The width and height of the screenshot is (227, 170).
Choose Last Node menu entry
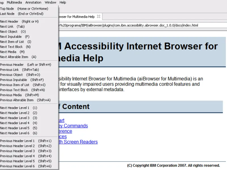(x=29, y=14)
